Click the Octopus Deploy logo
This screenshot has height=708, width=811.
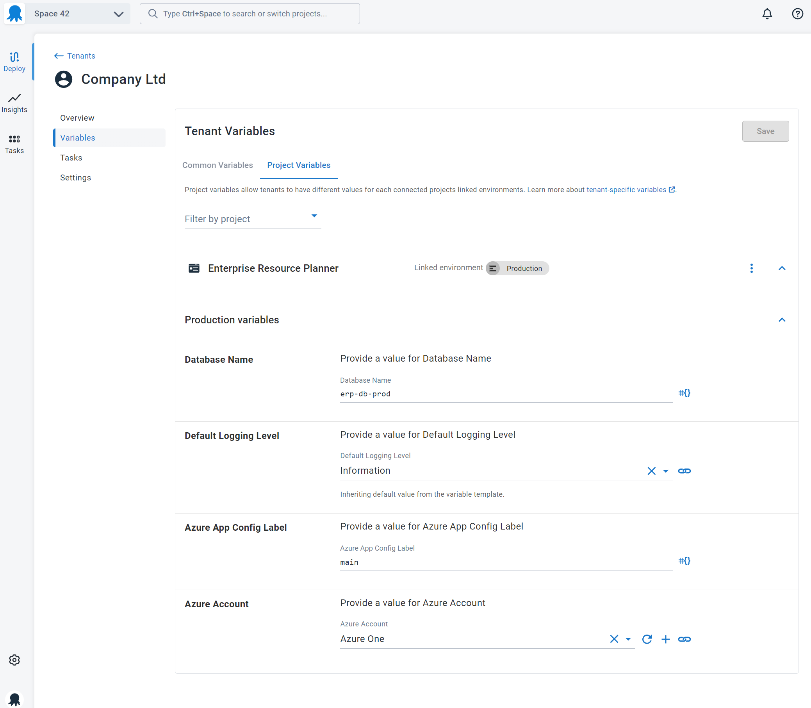(x=14, y=14)
